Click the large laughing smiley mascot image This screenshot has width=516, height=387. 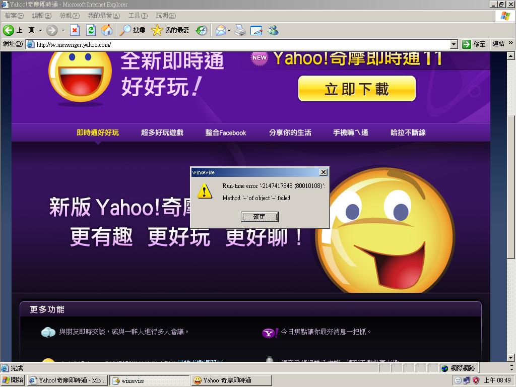click(385, 230)
